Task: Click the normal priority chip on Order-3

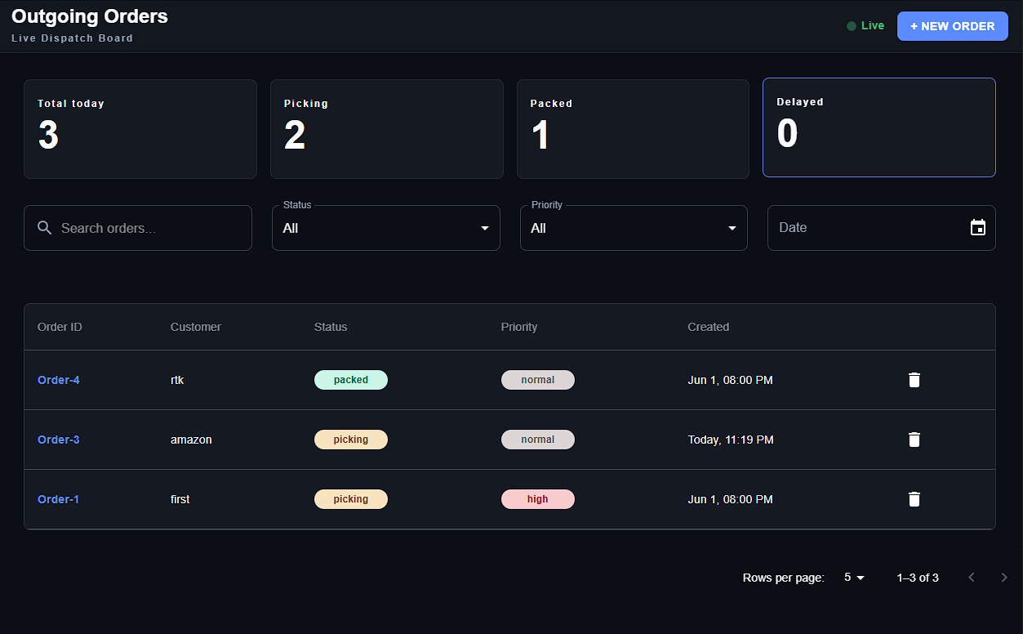Action: click(x=538, y=440)
